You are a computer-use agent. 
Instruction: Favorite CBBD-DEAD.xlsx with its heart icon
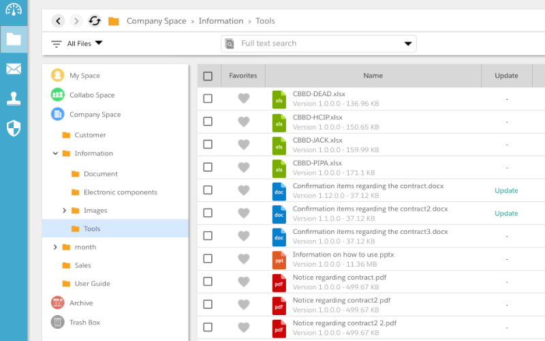coord(244,98)
